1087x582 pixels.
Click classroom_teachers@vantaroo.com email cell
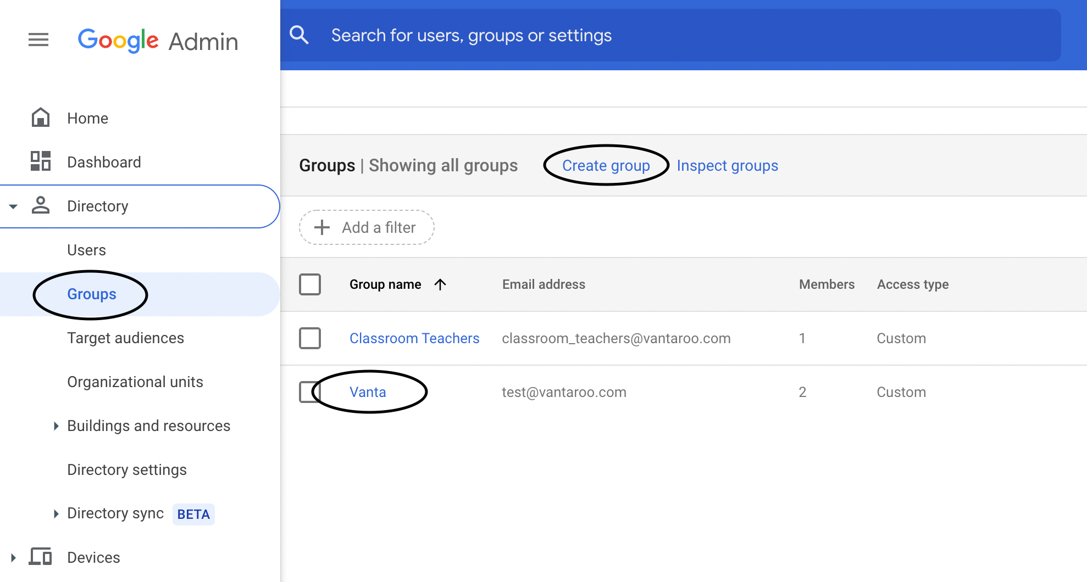(x=616, y=338)
